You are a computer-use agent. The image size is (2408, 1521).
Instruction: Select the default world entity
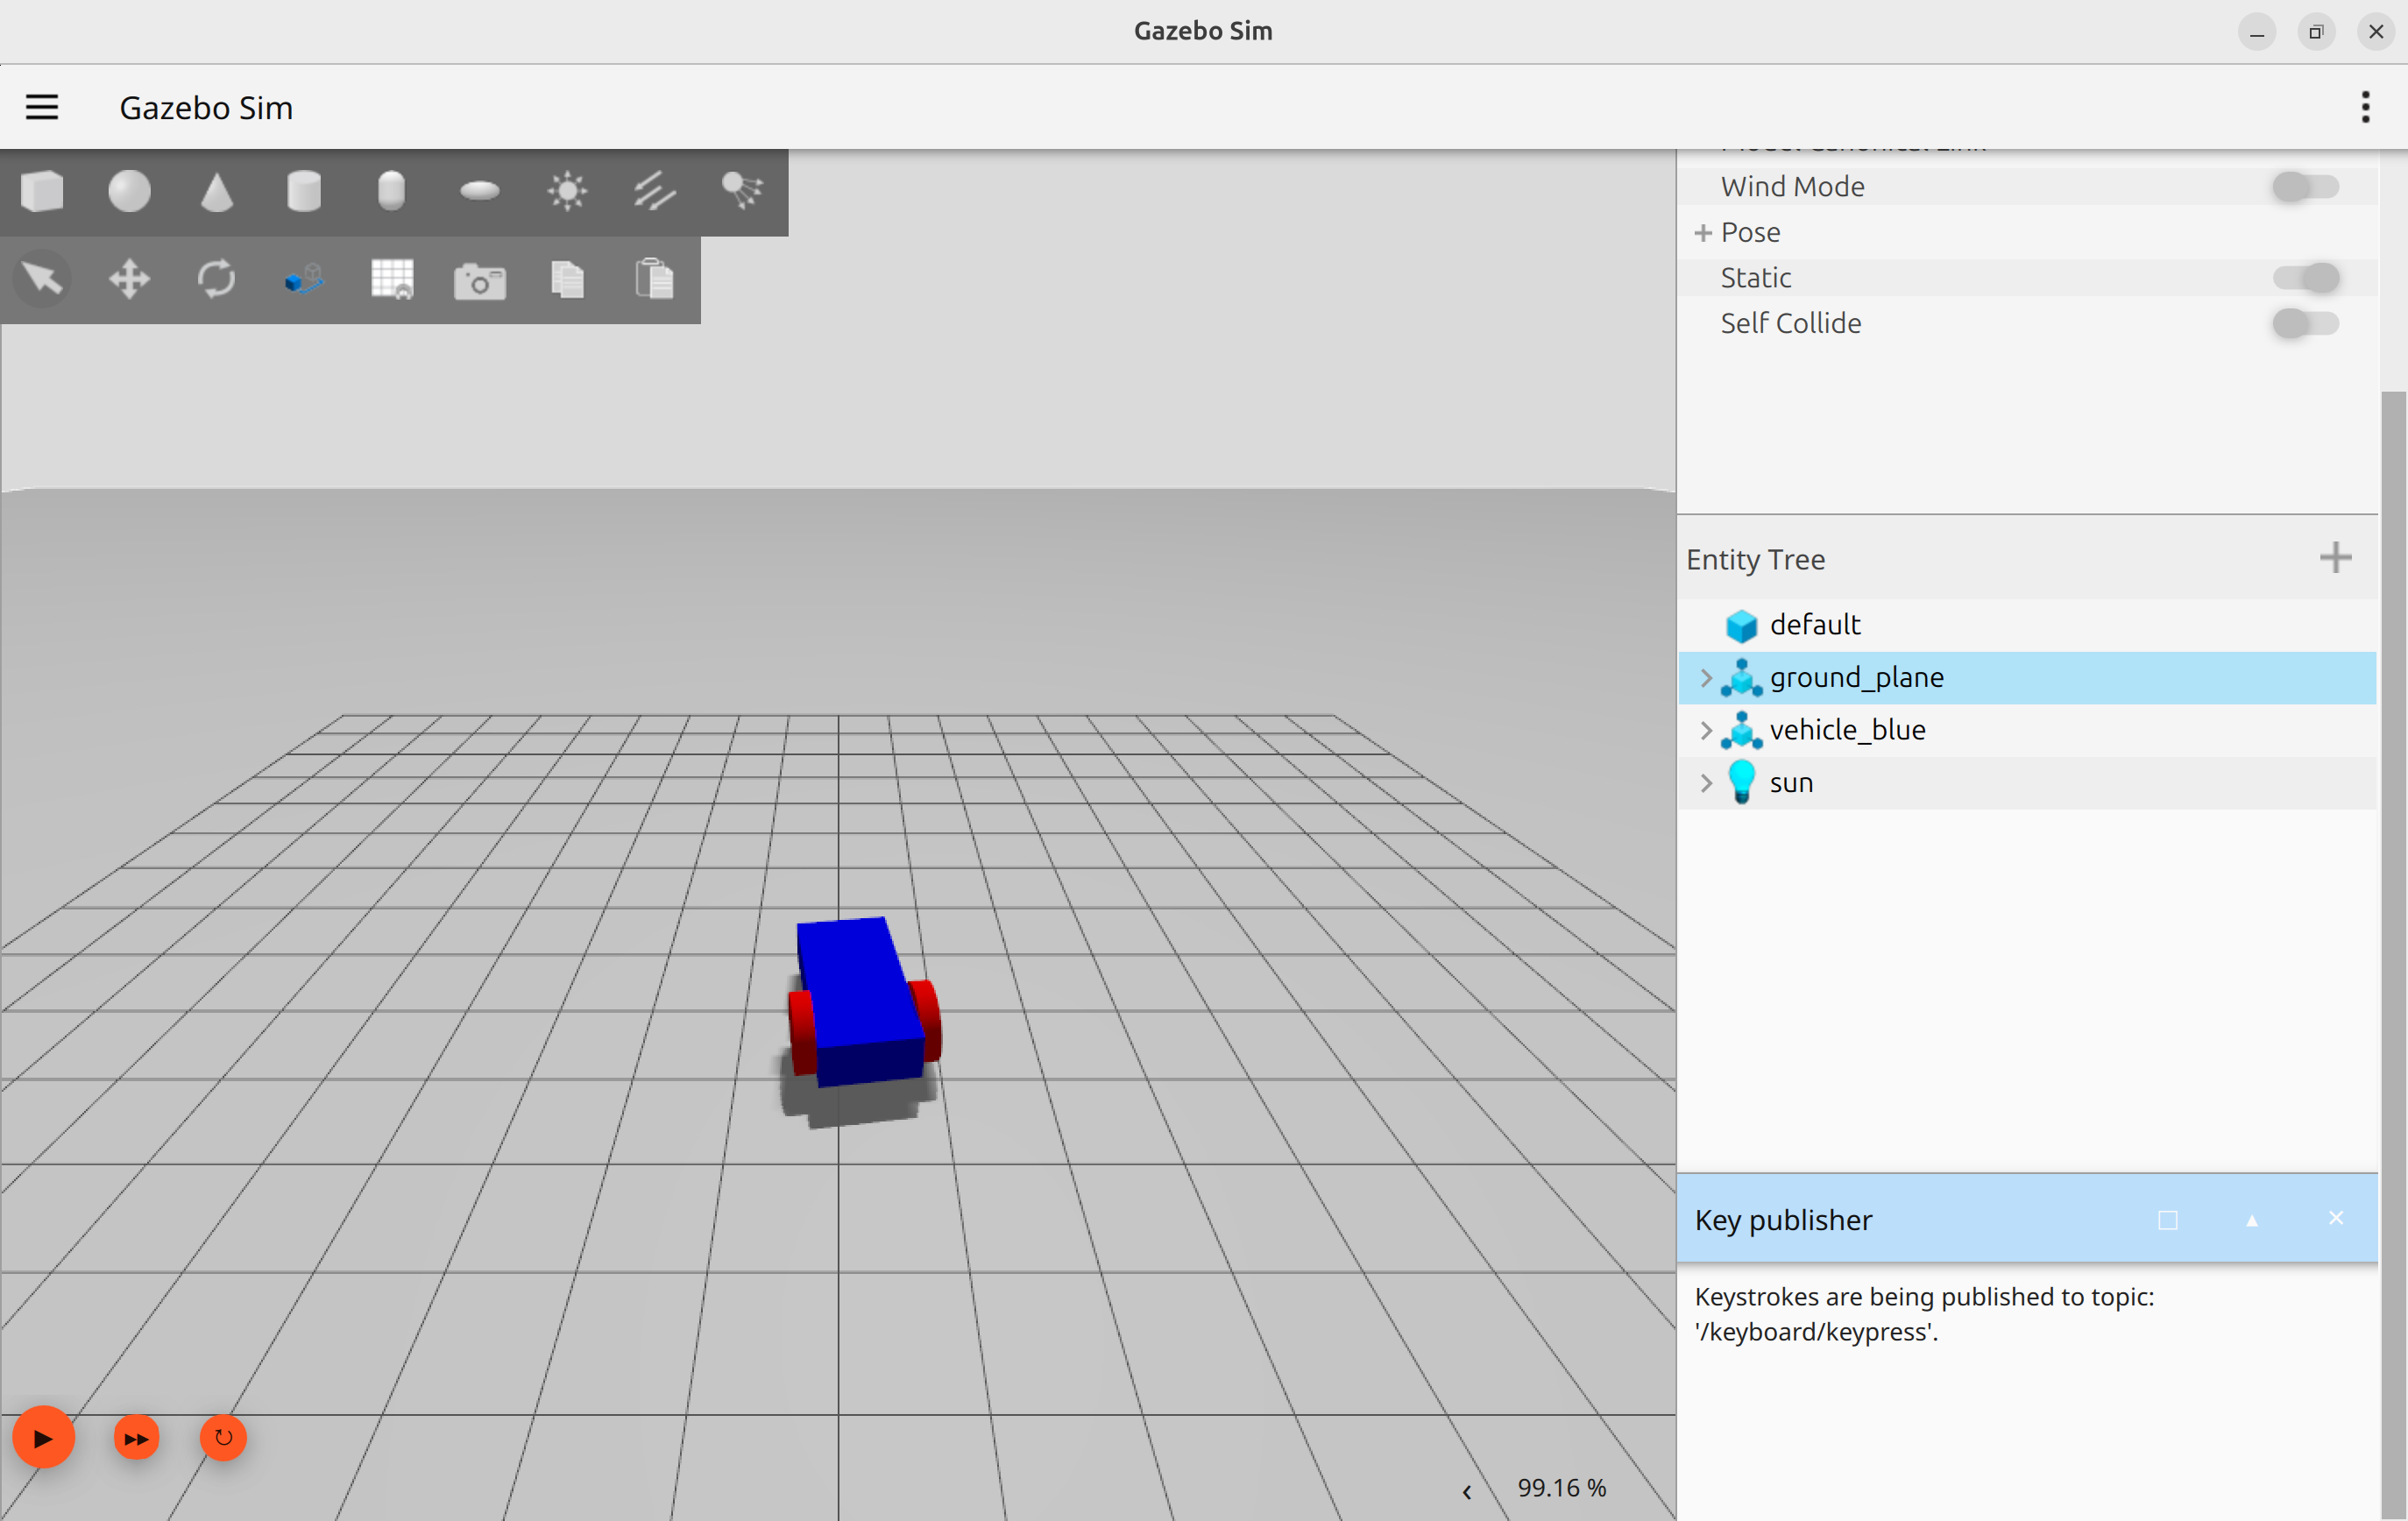pyautogui.click(x=1814, y=625)
